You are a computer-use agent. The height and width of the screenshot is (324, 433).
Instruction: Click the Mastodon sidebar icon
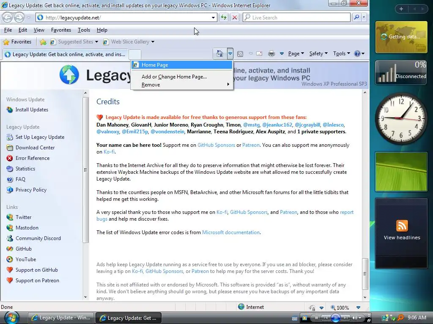(x=10, y=228)
